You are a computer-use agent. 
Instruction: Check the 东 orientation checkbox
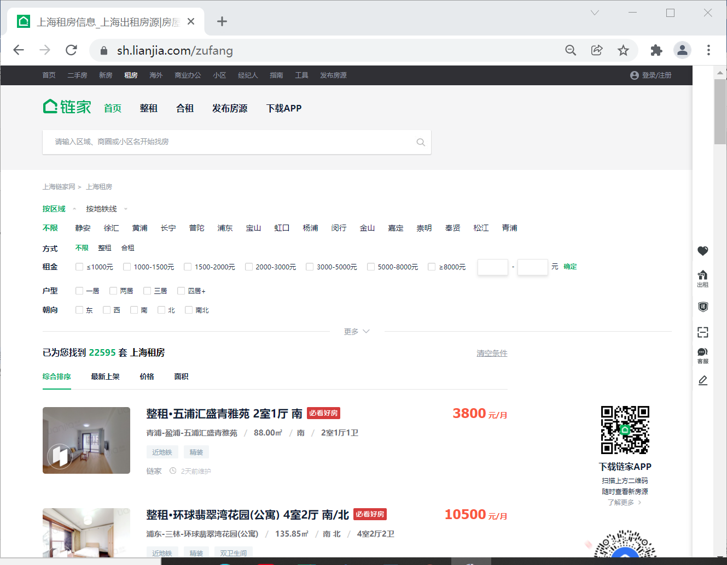pyautogui.click(x=79, y=310)
